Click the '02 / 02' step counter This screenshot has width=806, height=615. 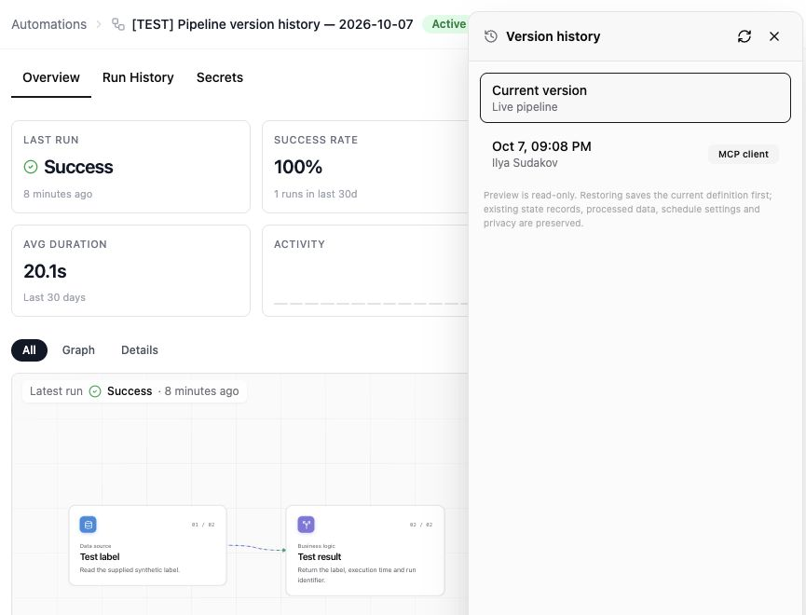421,525
